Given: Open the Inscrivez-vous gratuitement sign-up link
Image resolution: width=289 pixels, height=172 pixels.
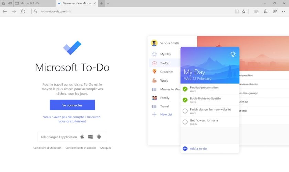Looking at the screenshot, I should [x=72, y=119].
